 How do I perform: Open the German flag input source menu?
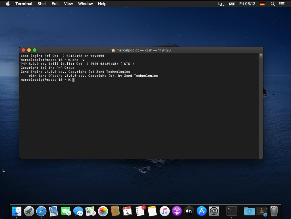tap(262, 4)
